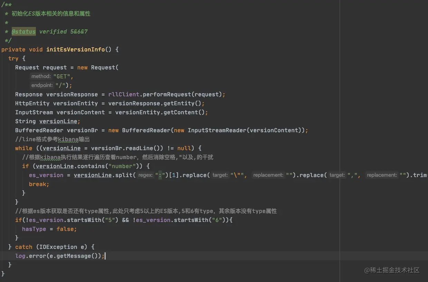Click the try keyword at method start

coord(13,58)
